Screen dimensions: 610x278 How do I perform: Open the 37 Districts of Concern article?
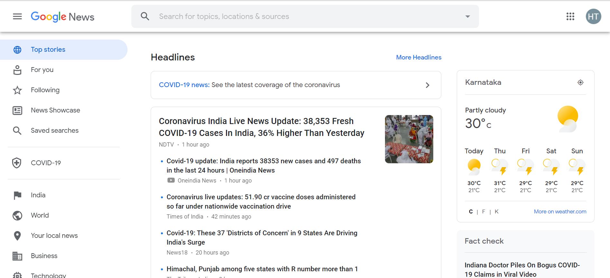pyautogui.click(x=262, y=238)
